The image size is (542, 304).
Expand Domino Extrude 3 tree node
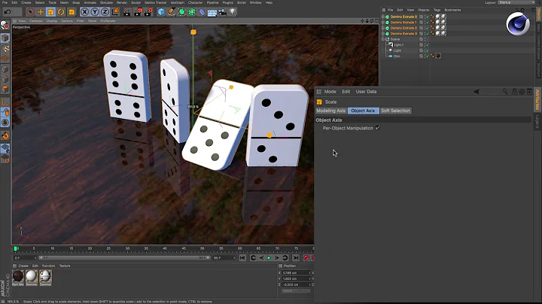pyautogui.click(x=383, y=34)
